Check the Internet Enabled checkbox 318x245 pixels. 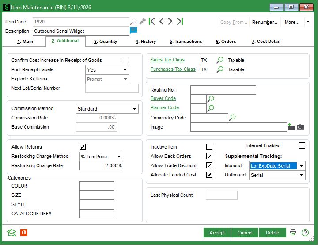pyautogui.click(x=302, y=145)
